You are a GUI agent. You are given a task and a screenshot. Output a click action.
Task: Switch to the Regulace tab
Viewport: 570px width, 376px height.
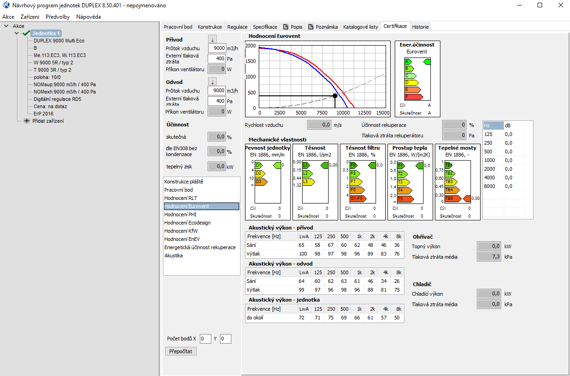coord(237,27)
